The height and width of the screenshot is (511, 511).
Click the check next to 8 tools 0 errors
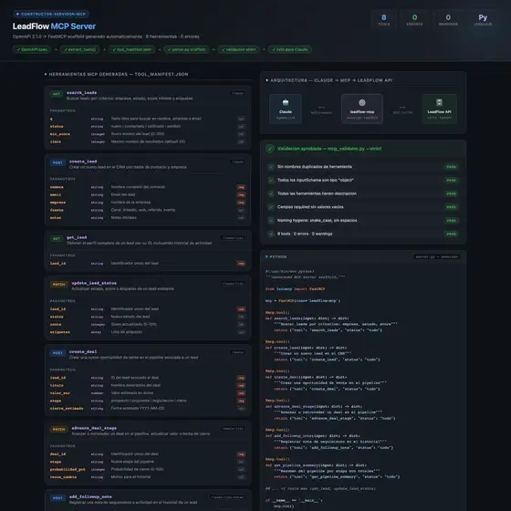[x=271, y=234]
